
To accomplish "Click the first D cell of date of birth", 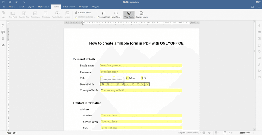I will [103, 84].
